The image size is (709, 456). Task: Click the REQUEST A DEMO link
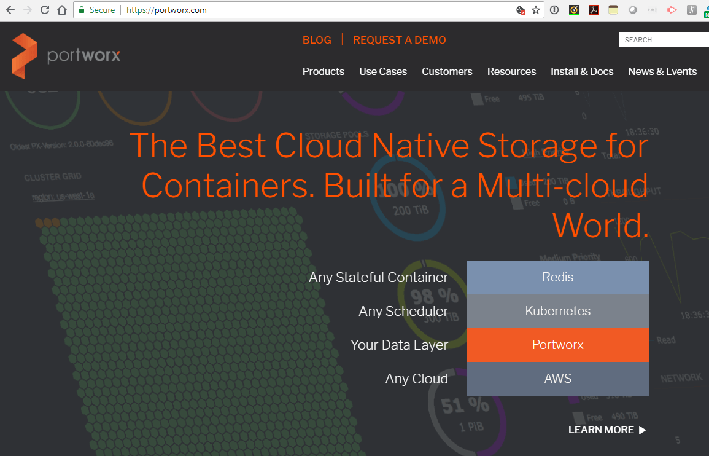pyautogui.click(x=400, y=40)
